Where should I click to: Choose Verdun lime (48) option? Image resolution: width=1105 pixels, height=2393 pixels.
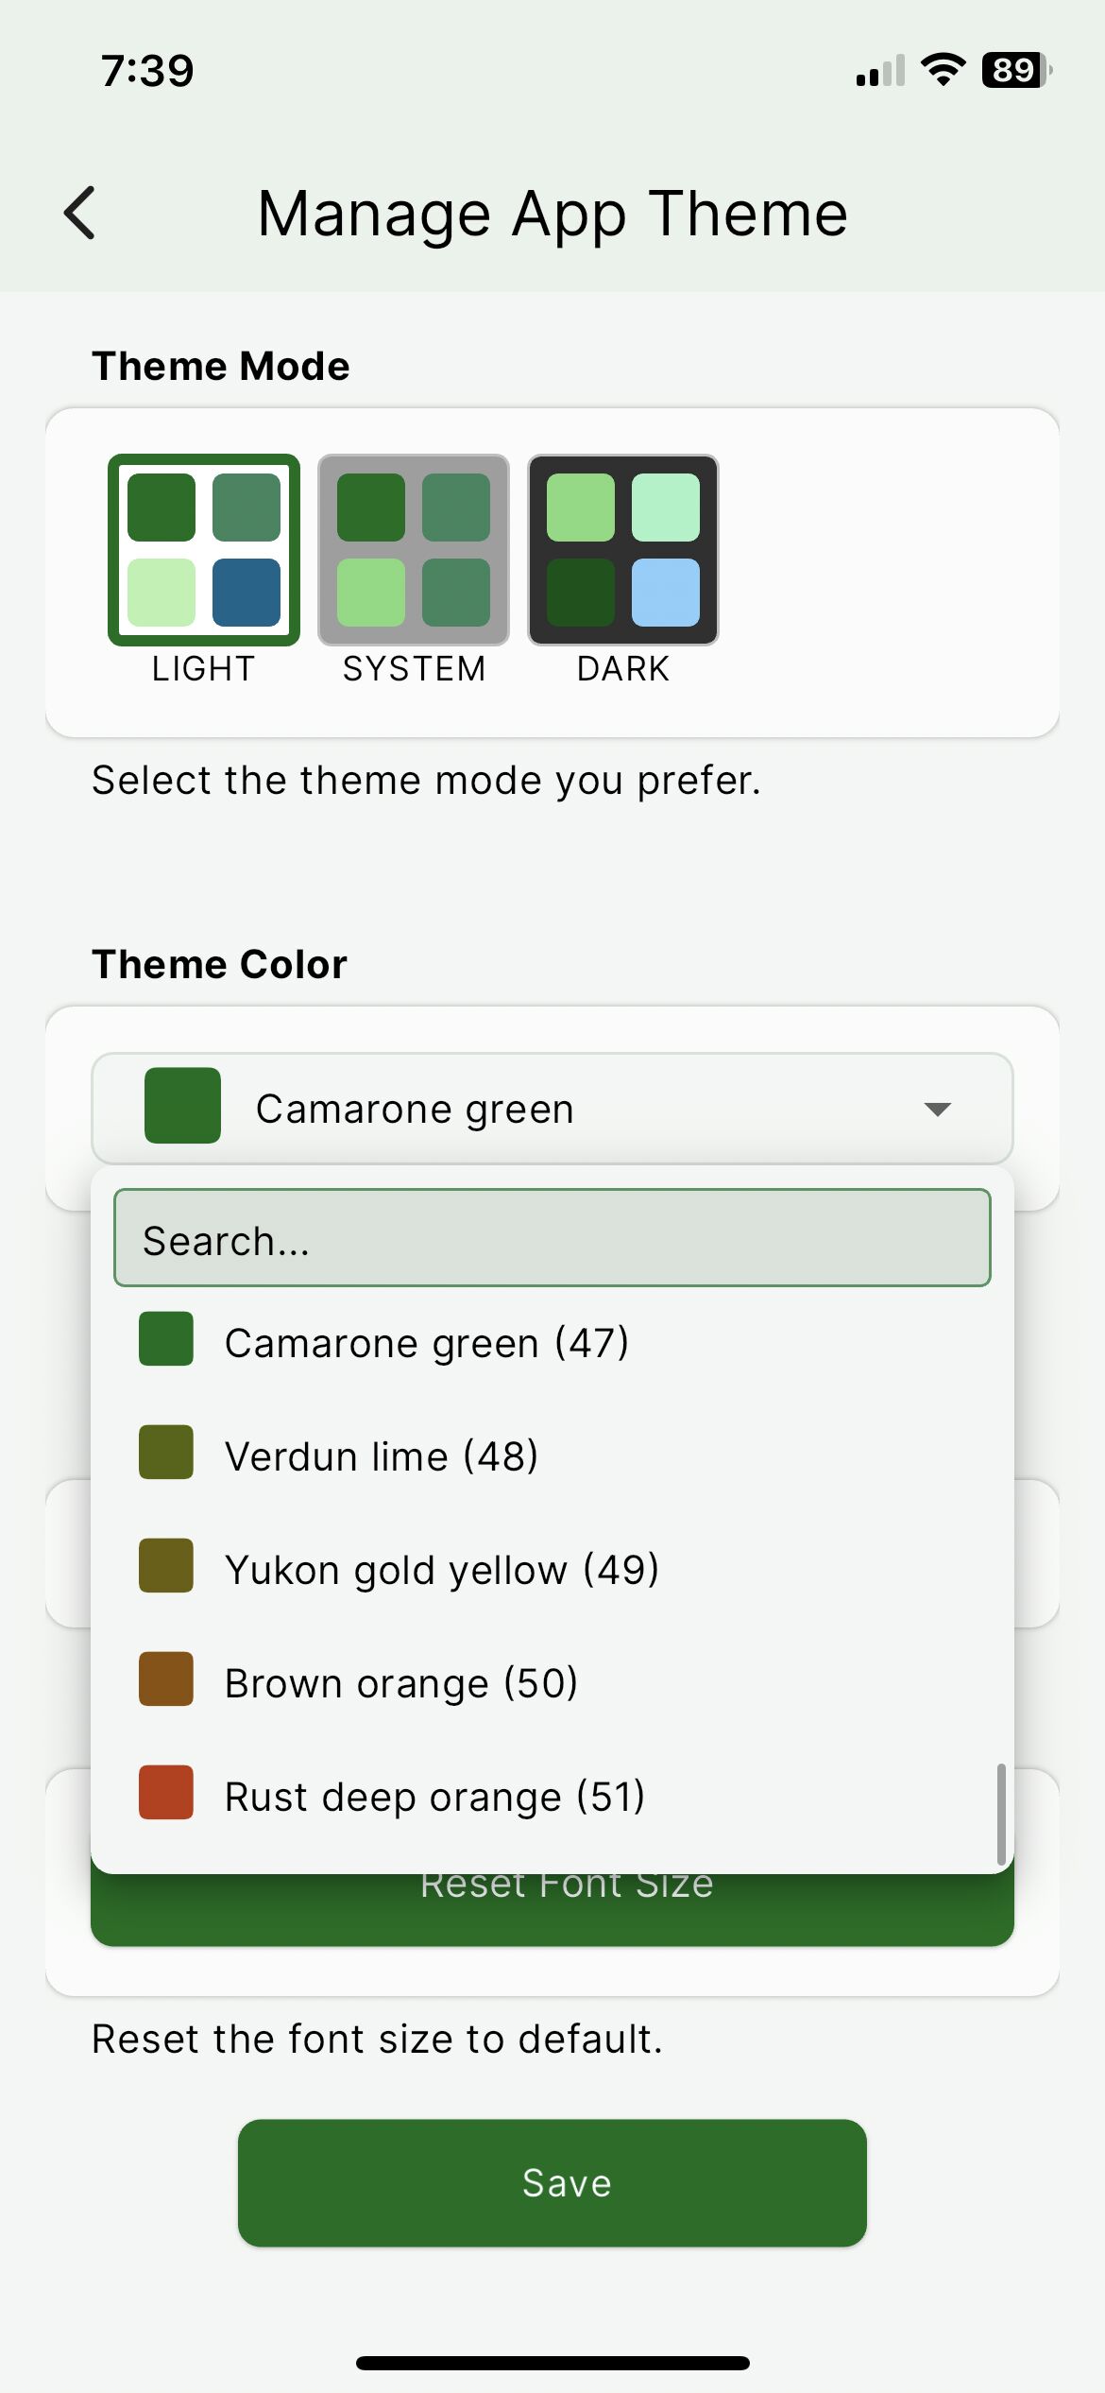pyautogui.click(x=382, y=1455)
